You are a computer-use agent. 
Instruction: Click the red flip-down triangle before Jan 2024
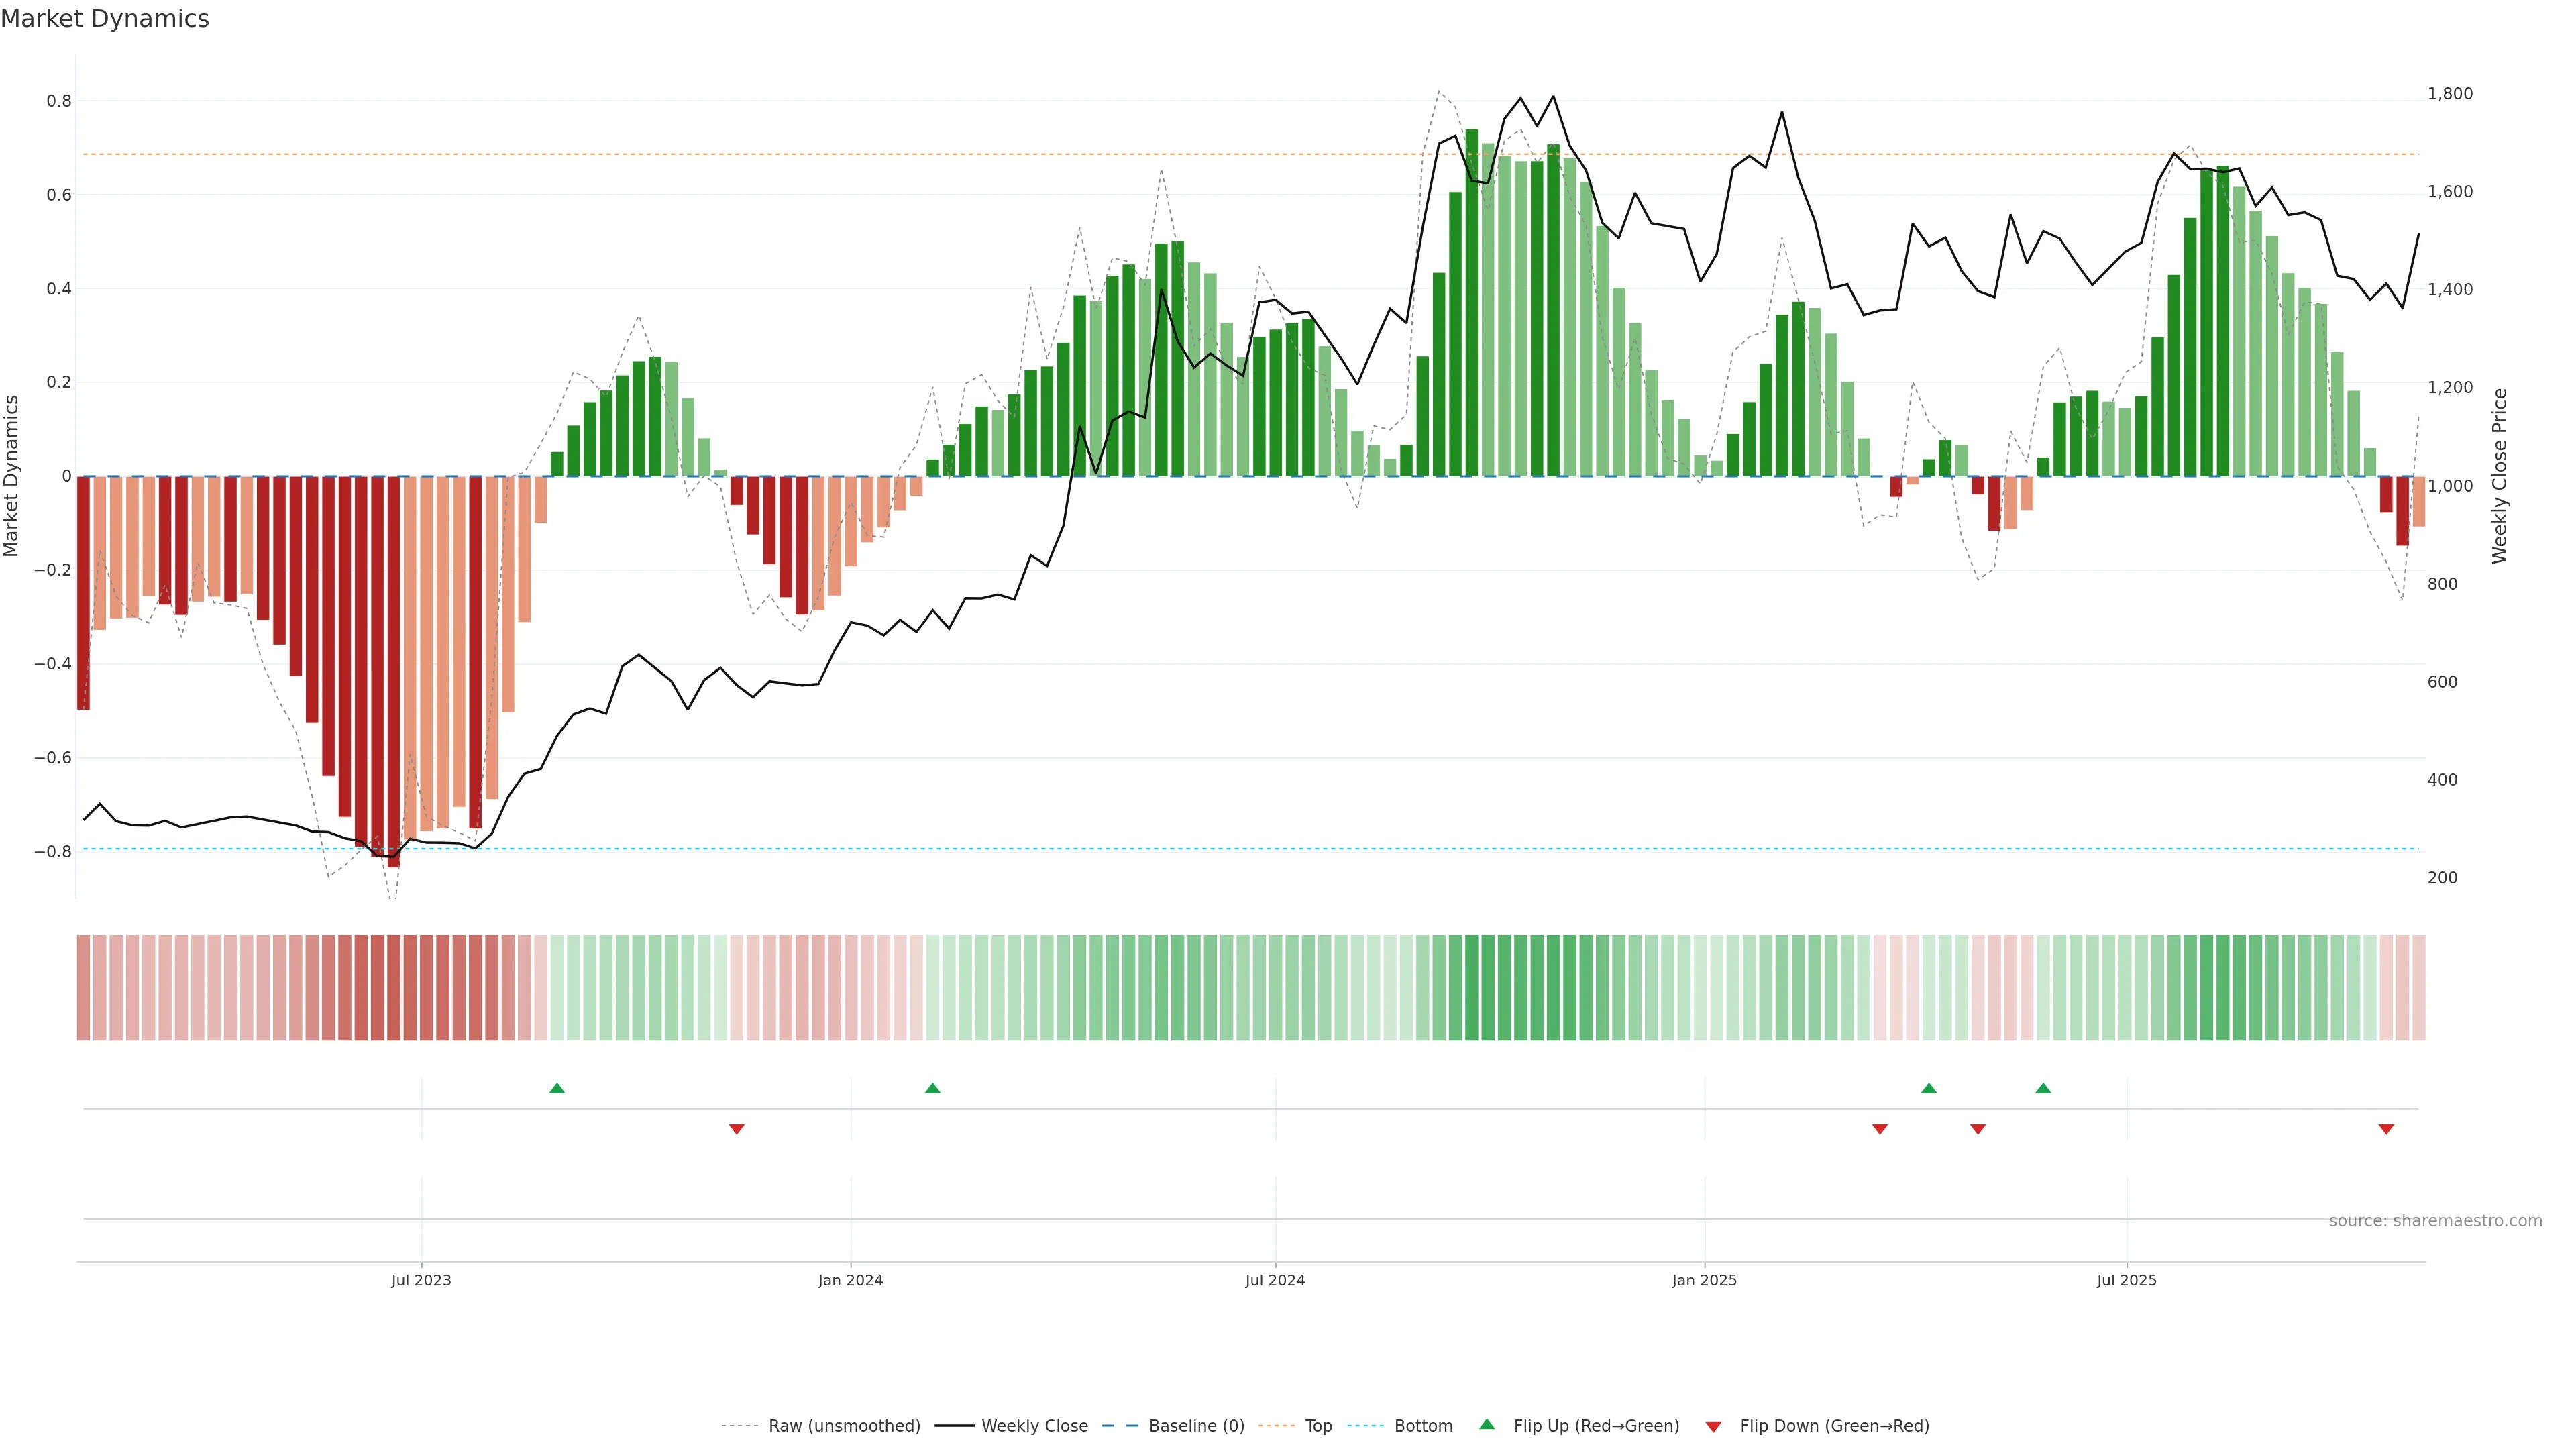tap(736, 1129)
